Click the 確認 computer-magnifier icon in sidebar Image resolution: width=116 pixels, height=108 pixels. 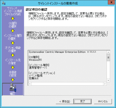pos(13,88)
